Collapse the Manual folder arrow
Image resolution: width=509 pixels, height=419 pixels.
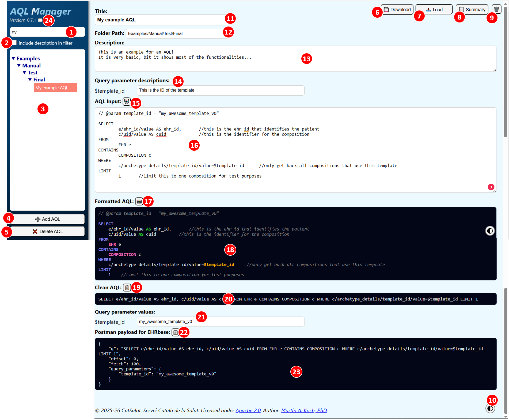19,66
